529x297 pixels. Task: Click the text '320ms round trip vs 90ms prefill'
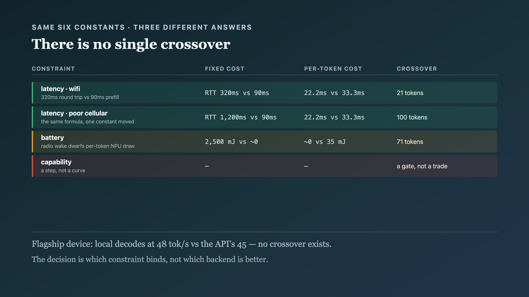click(x=80, y=97)
